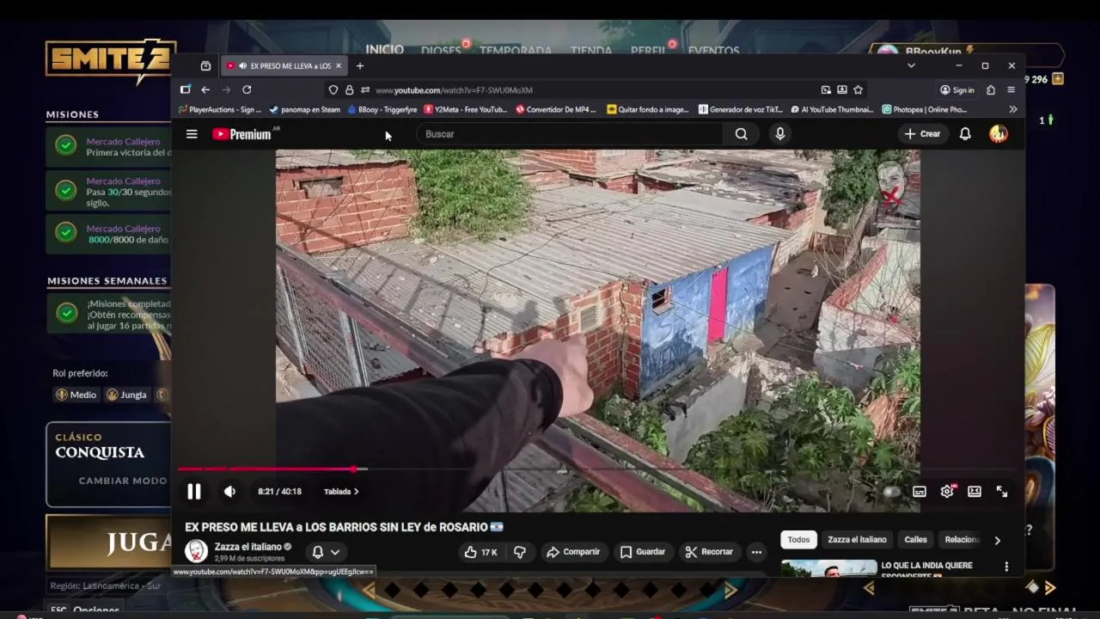This screenshot has width=1100, height=619.
Task: Select the Zazza el italiano filter chip
Action: [x=857, y=540]
